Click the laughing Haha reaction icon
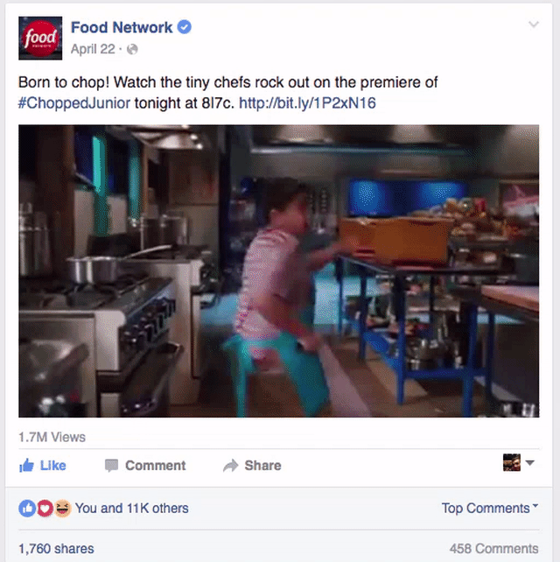Screen dimensions: 560x562 click(x=63, y=509)
